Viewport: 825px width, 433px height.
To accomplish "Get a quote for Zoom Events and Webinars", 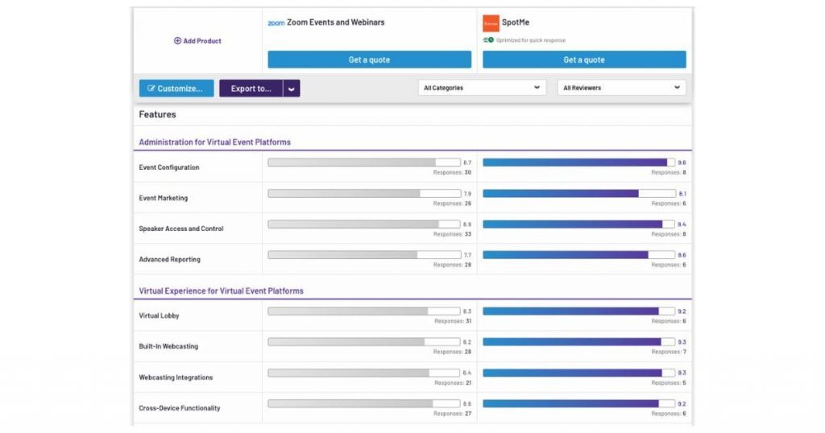I will [369, 60].
